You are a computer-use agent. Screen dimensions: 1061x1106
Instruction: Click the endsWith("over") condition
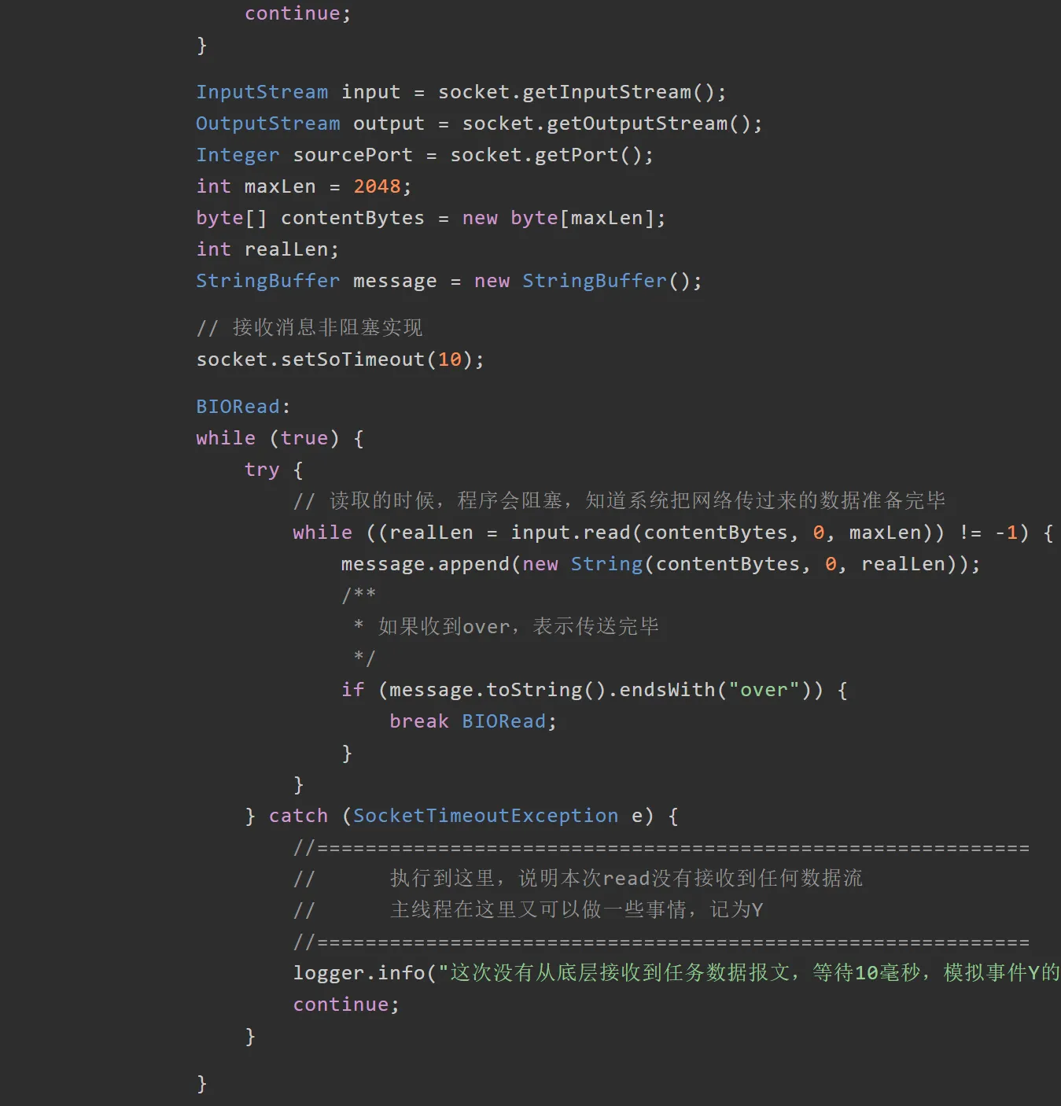pos(715,690)
